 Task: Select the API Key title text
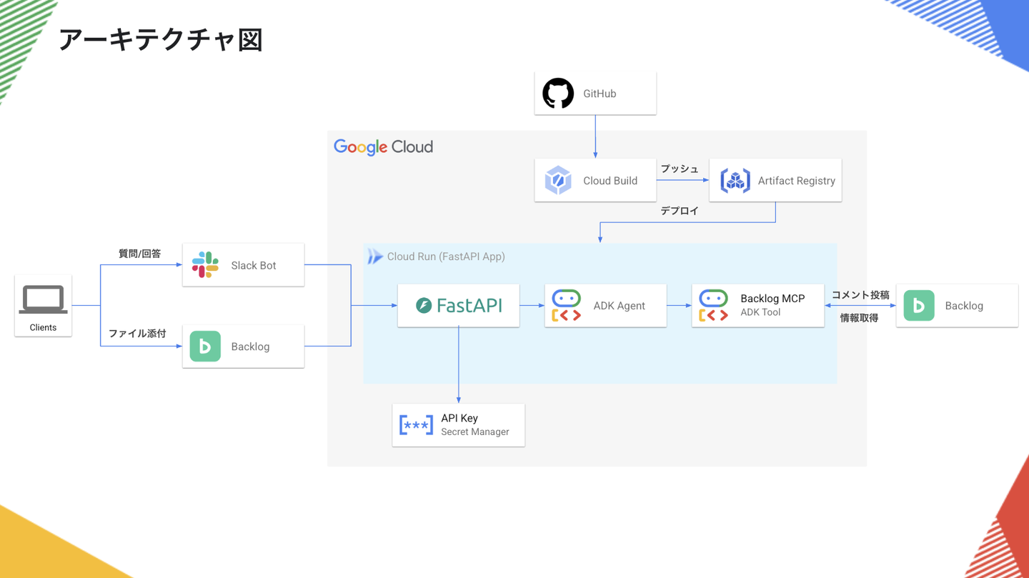point(459,418)
